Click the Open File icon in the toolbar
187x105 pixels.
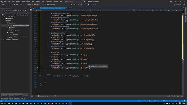coord(13,5)
